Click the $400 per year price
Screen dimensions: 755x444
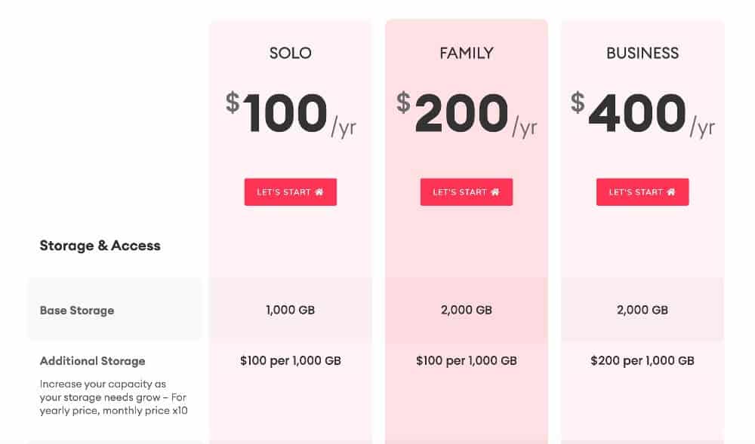(642, 113)
